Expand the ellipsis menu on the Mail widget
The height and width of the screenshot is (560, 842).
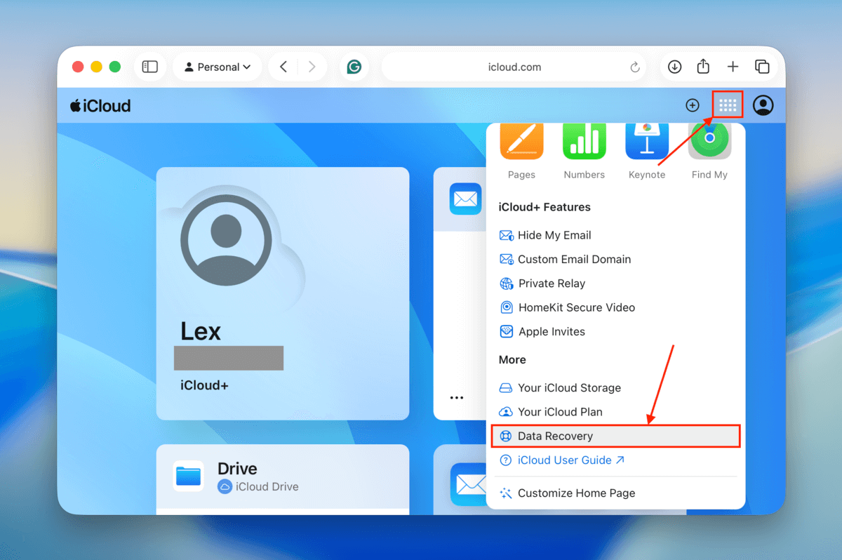point(457,397)
